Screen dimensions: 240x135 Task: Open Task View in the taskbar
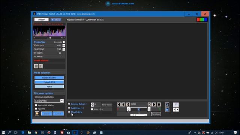click(16, 132)
